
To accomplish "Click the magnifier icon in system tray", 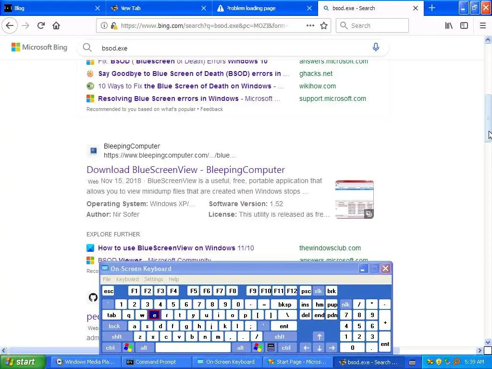I will point(456,362).
